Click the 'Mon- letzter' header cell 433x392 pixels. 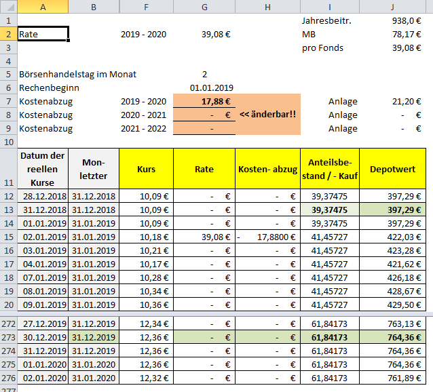click(94, 169)
